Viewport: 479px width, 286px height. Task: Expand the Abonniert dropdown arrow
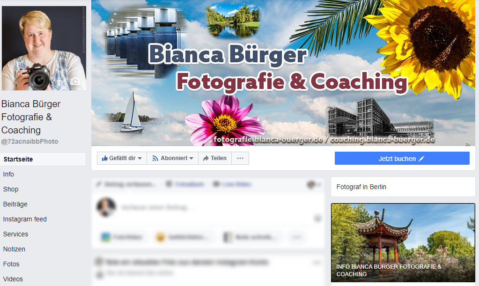pyautogui.click(x=191, y=158)
